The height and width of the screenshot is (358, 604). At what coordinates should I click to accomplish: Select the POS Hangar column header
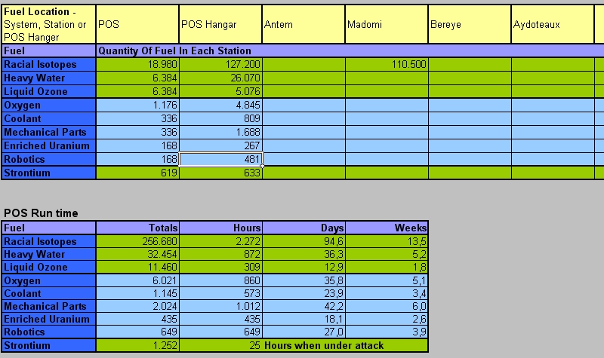coord(220,24)
